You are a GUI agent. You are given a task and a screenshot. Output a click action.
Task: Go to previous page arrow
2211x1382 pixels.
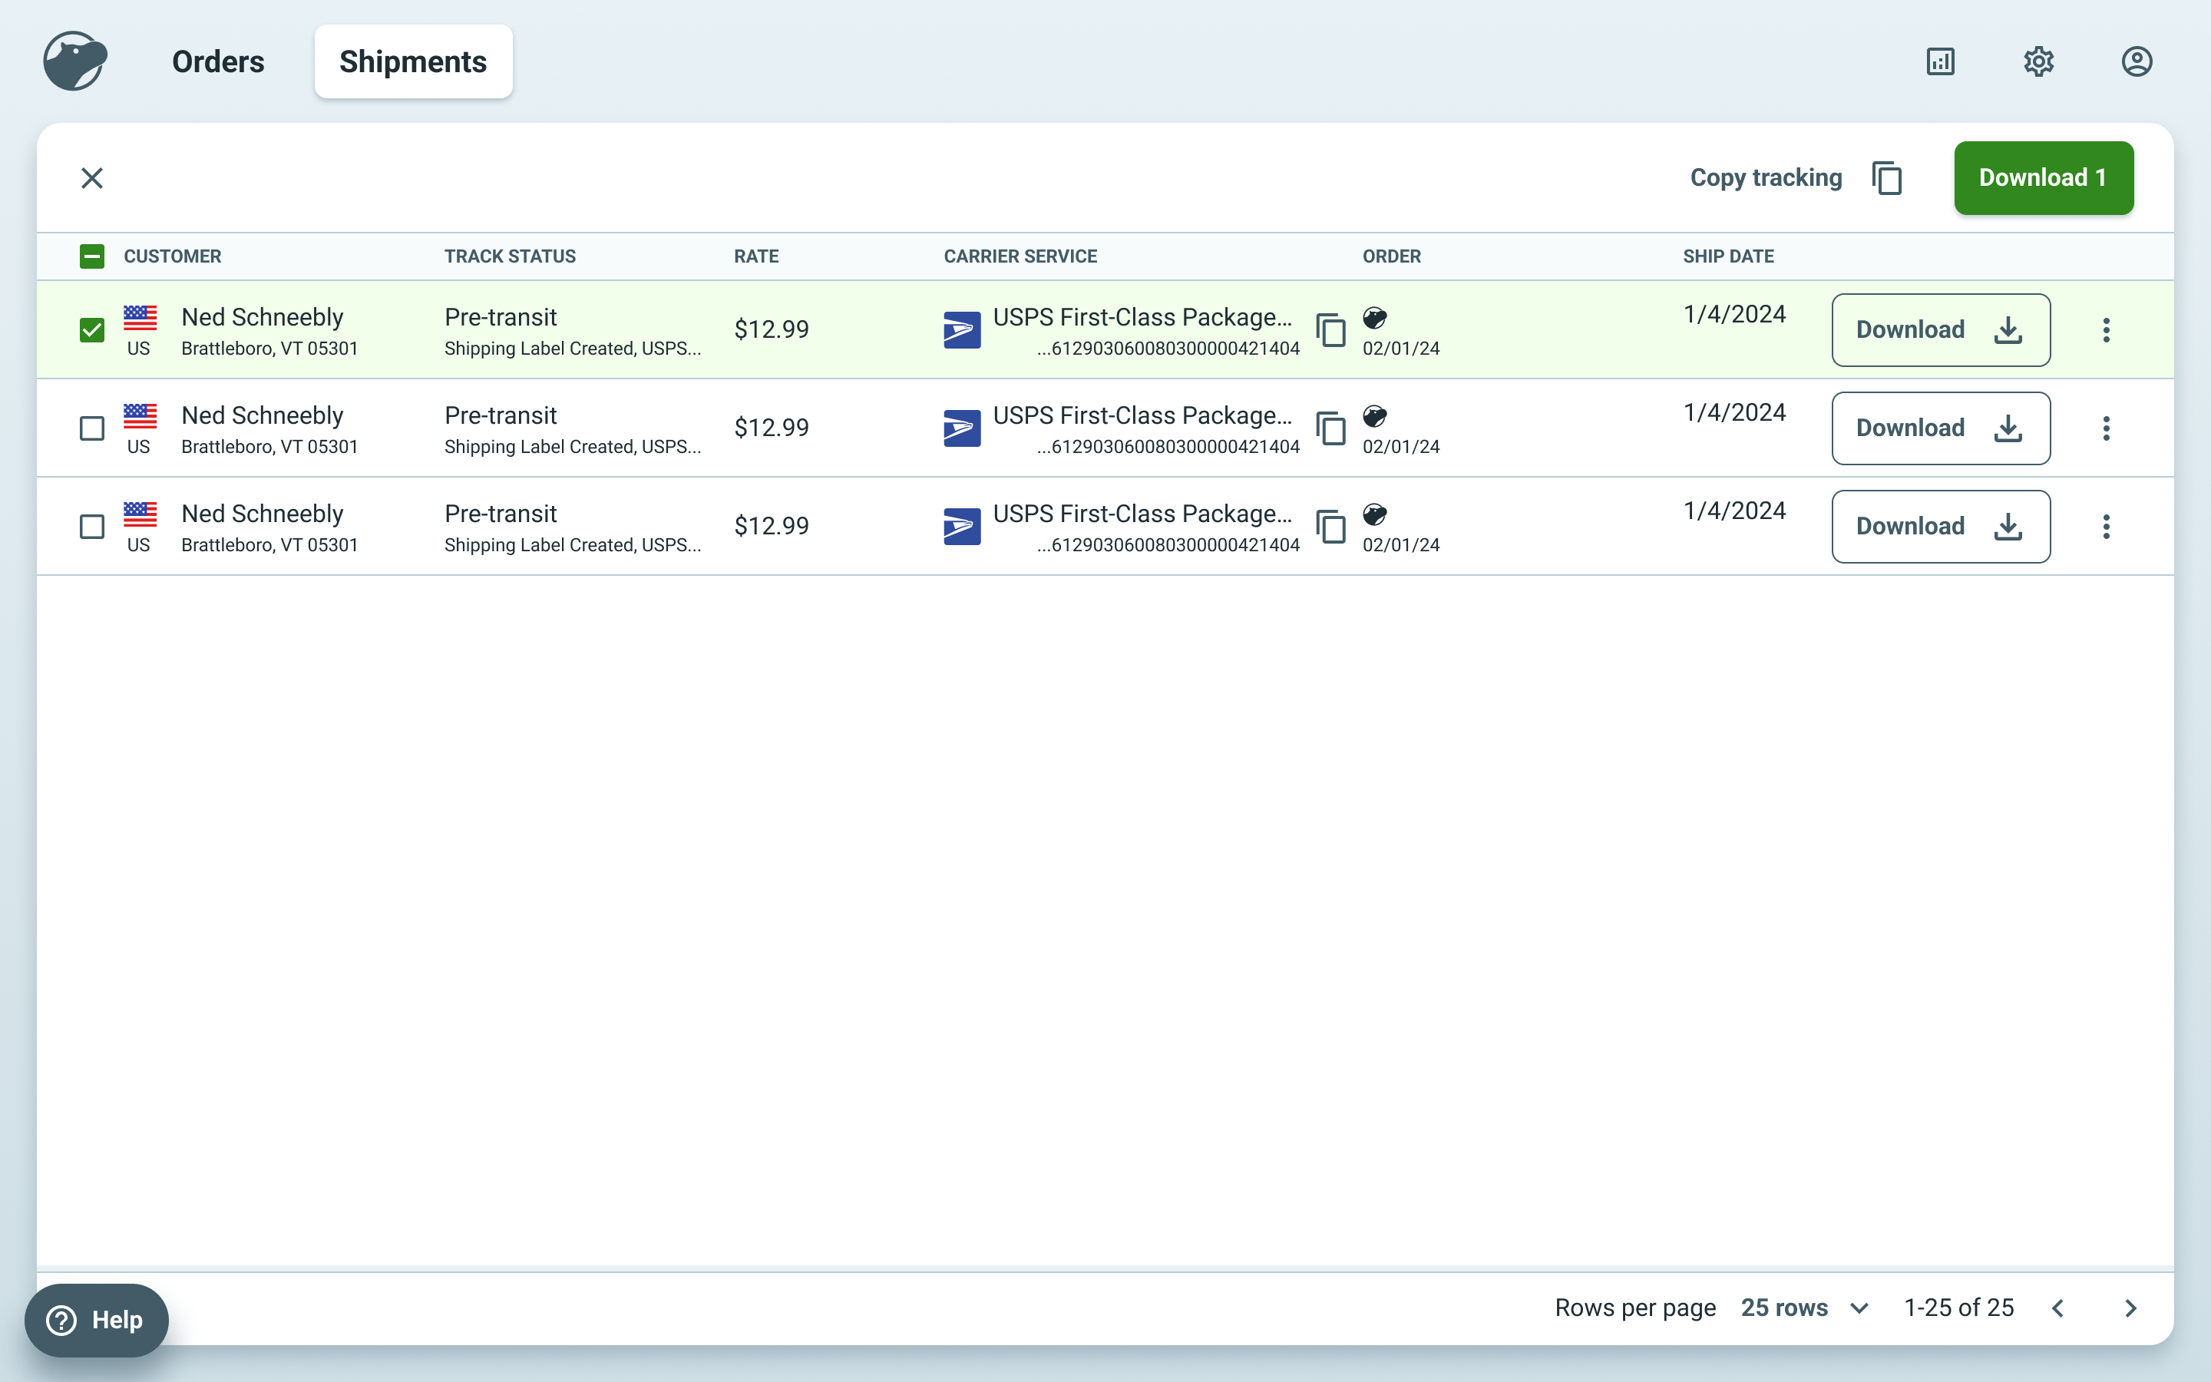(x=2057, y=1308)
